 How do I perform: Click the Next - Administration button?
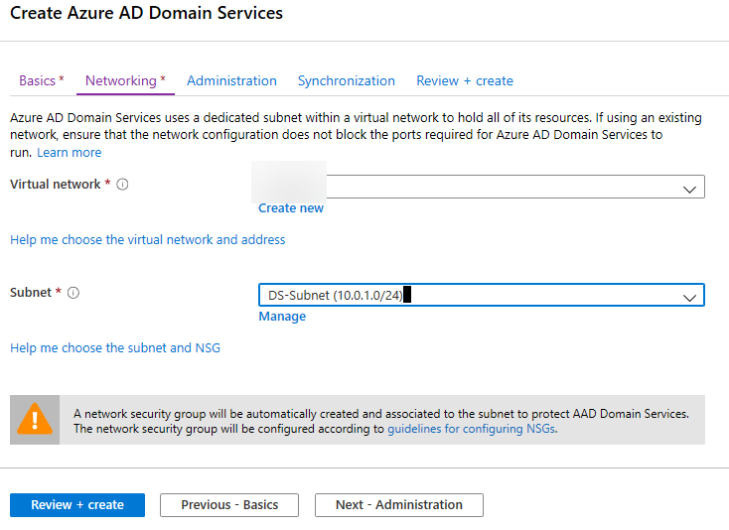[x=398, y=505]
